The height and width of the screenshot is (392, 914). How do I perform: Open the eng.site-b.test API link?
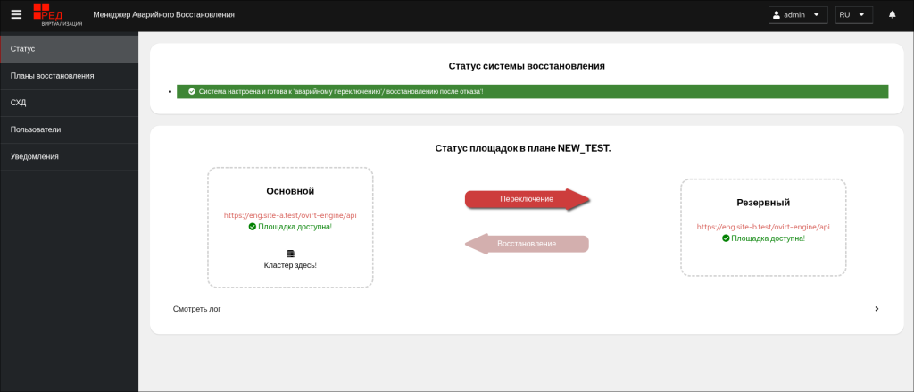[x=763, y=227]
